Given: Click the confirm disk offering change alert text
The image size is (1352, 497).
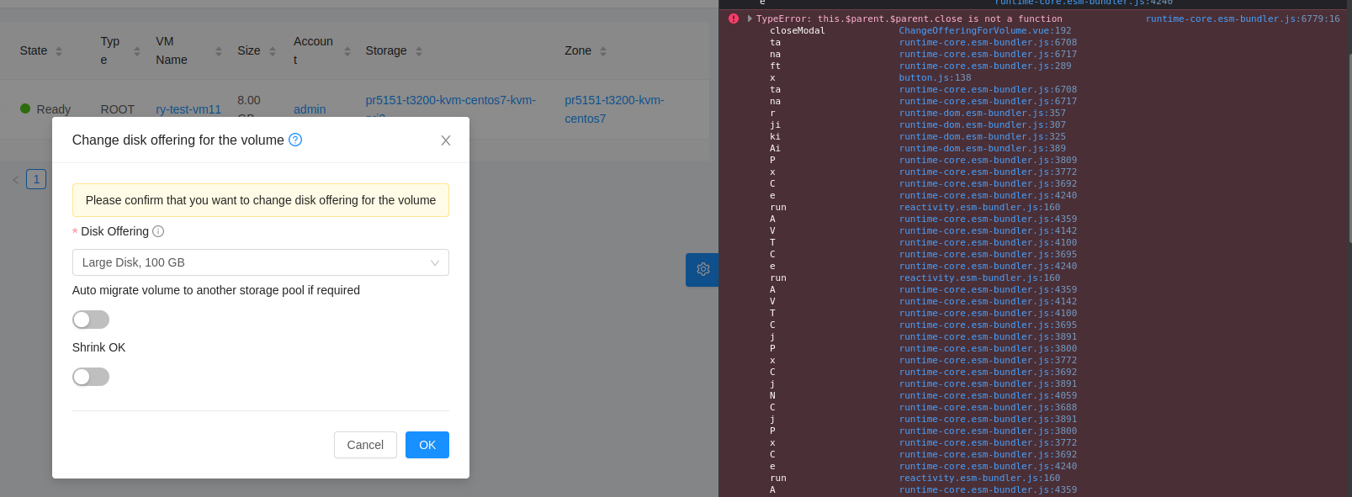Looking at the screenshot, I should 261,200.
